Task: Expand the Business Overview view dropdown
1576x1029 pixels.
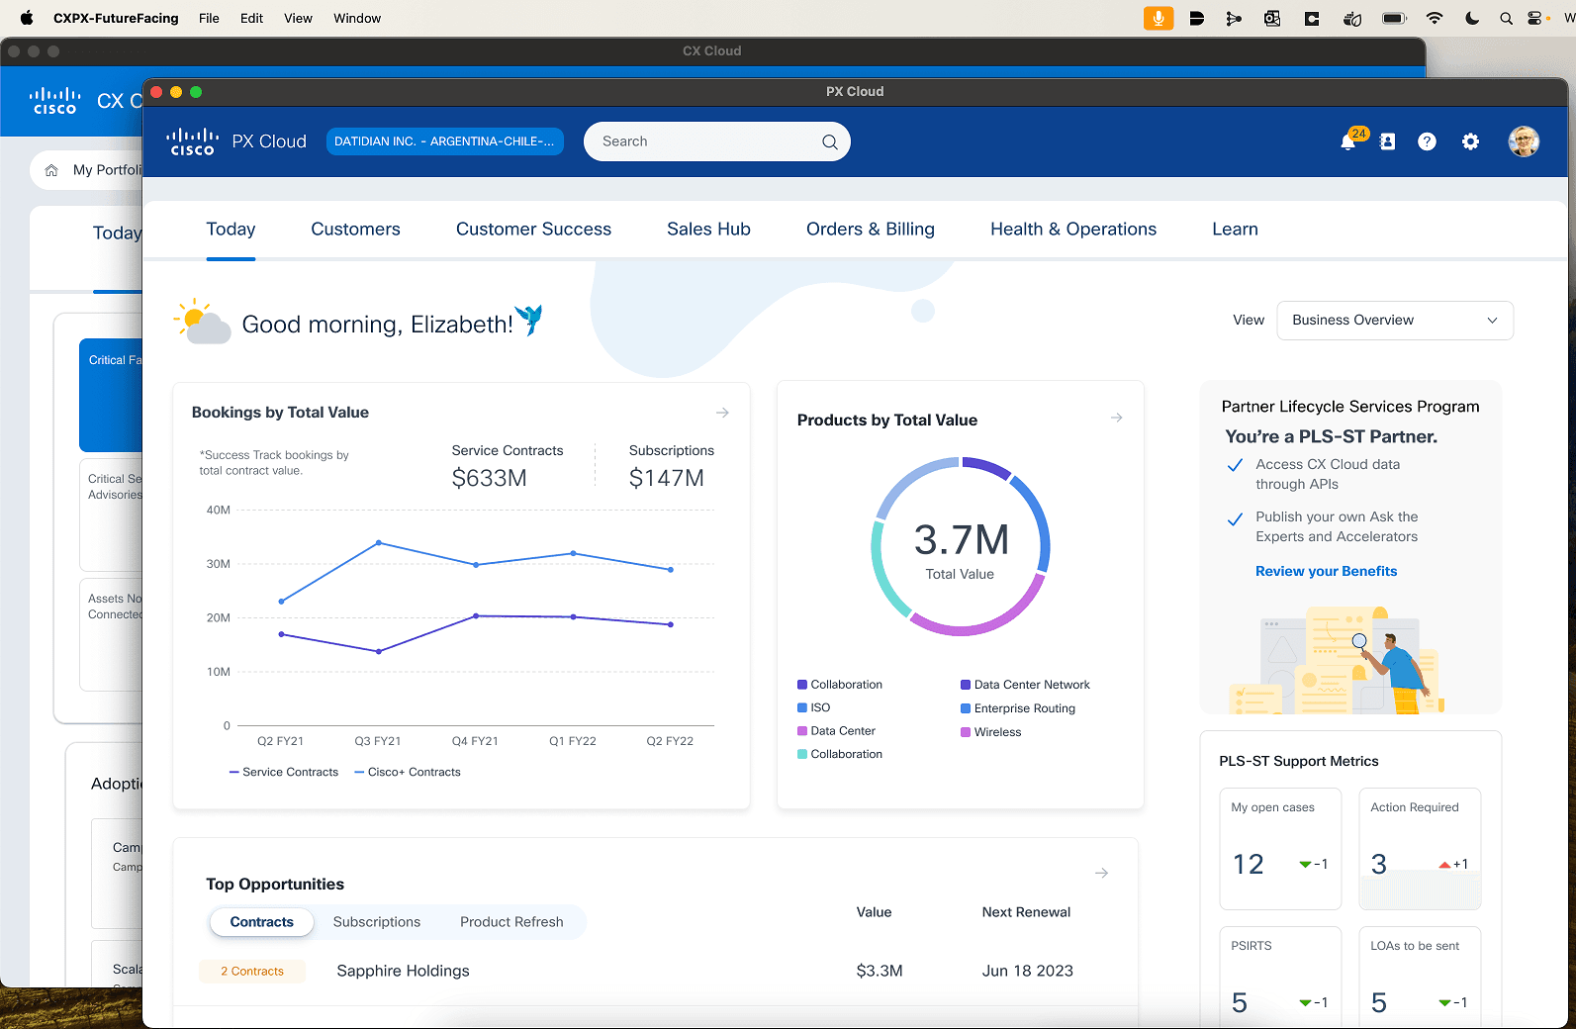Action: click(x=1394, y=321)
